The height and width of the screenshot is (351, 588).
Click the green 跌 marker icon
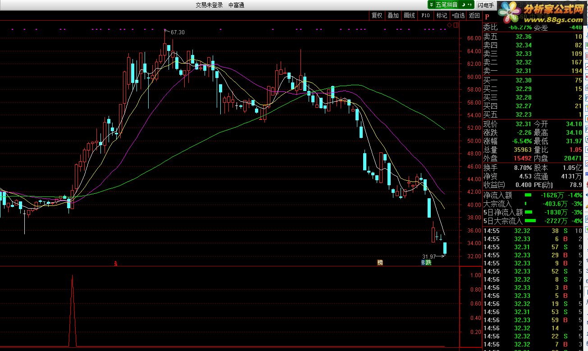pos(428,263)
